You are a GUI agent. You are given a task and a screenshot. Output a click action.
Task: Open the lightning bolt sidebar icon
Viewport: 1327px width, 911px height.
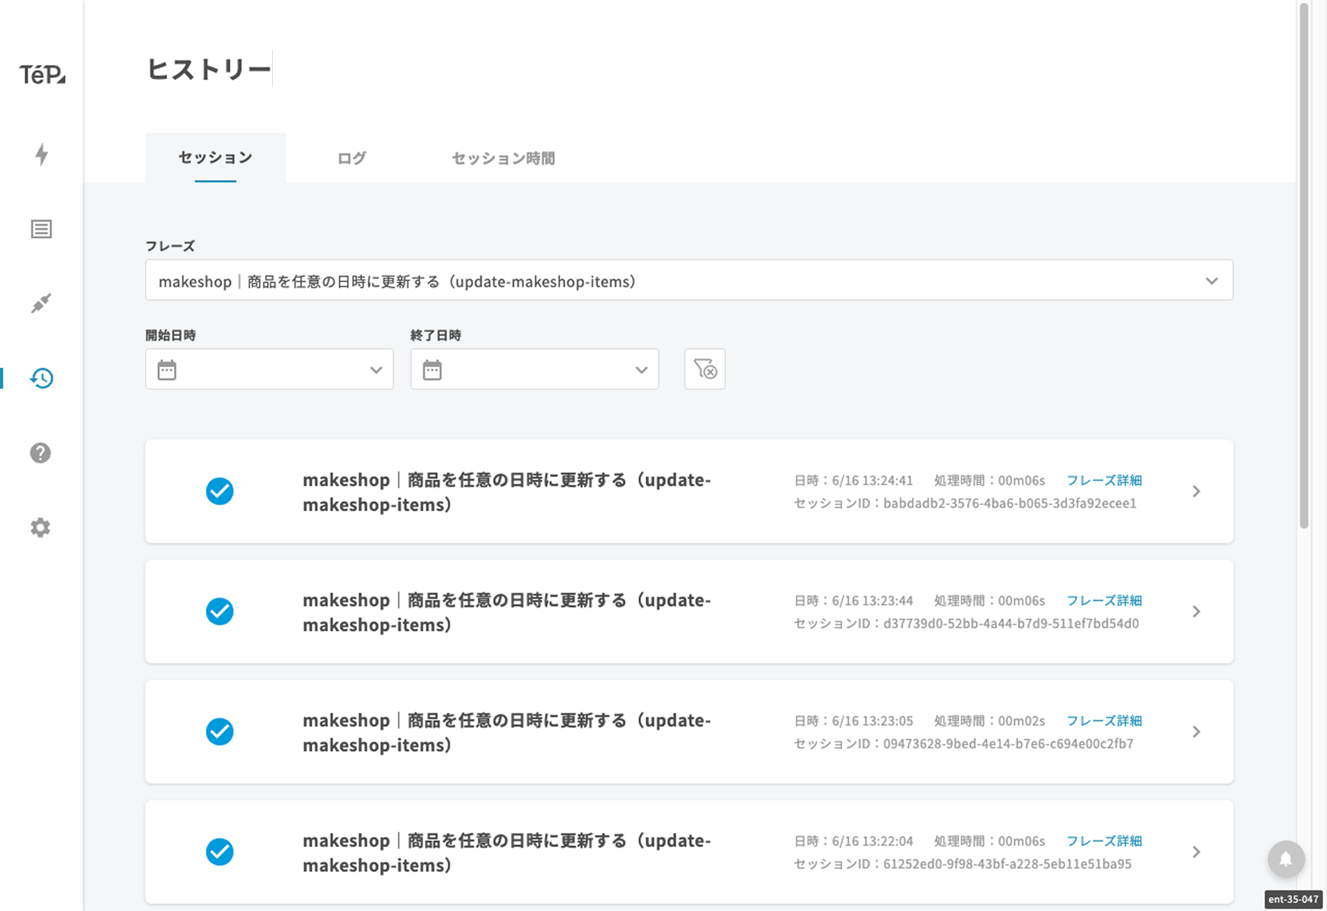point(41,154)
